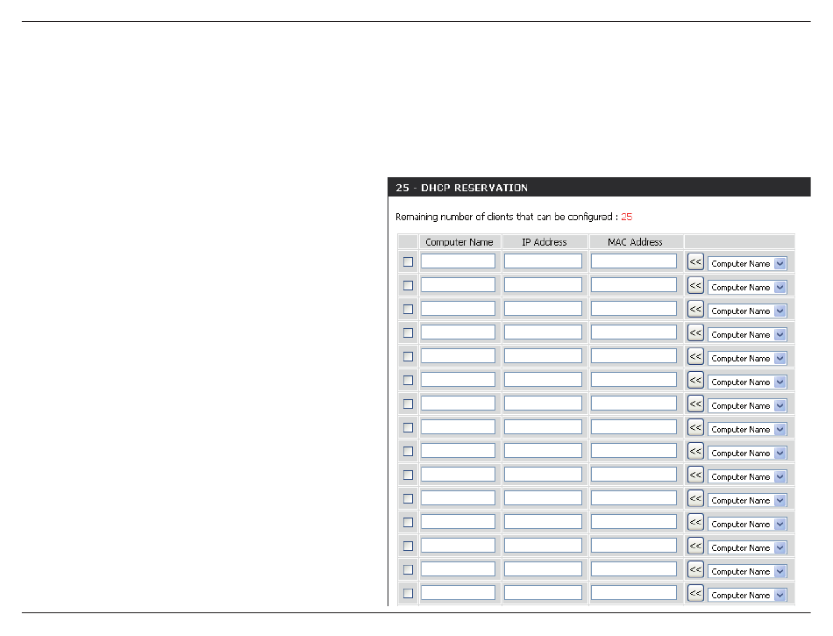The height and width of the screenshot is (636, 833).
Task: Click the third row Computer Name field
Action: (x=458, y=308)
